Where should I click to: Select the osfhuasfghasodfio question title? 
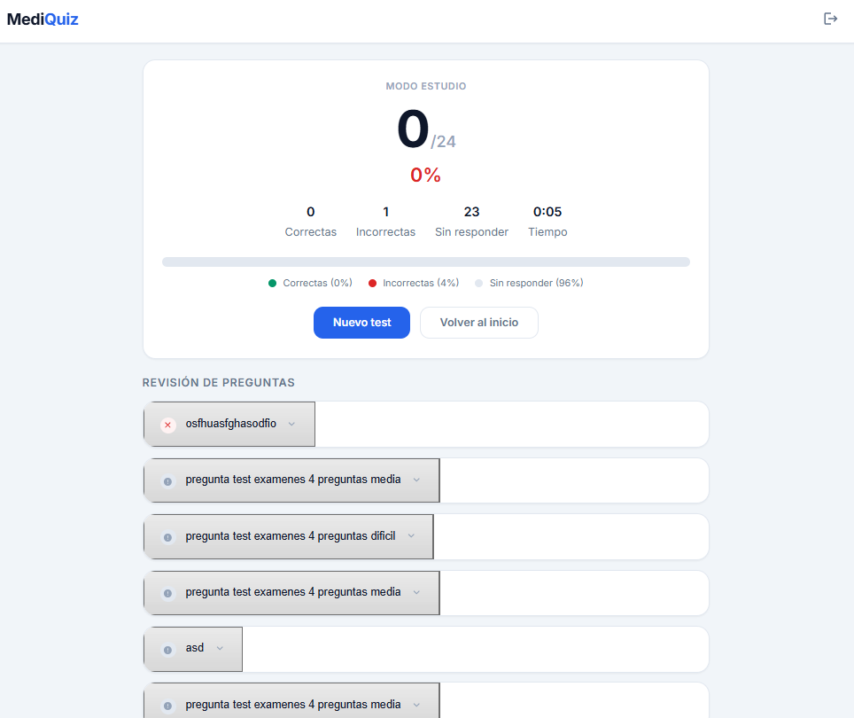[230, 424]
